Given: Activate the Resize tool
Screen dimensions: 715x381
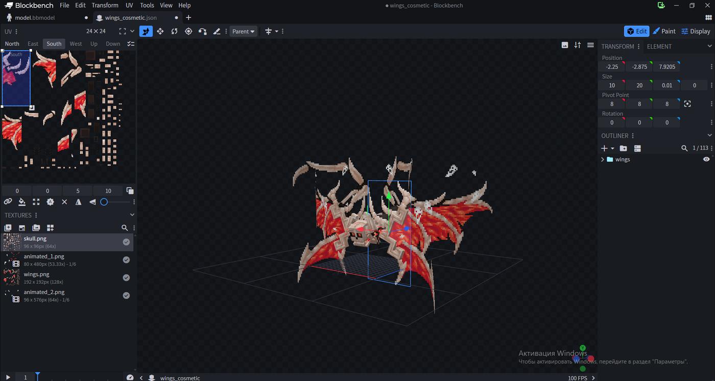Looking at the screenshot, I should pos(160,31).
